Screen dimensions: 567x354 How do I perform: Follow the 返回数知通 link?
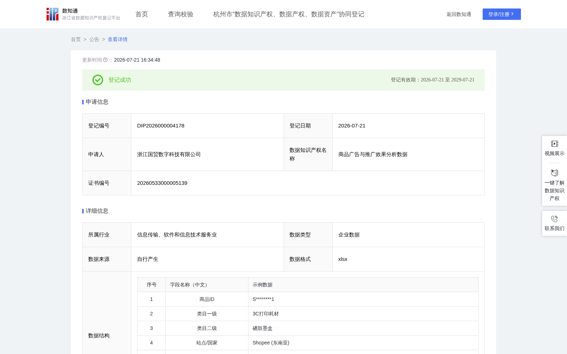(x=459, y=14)
